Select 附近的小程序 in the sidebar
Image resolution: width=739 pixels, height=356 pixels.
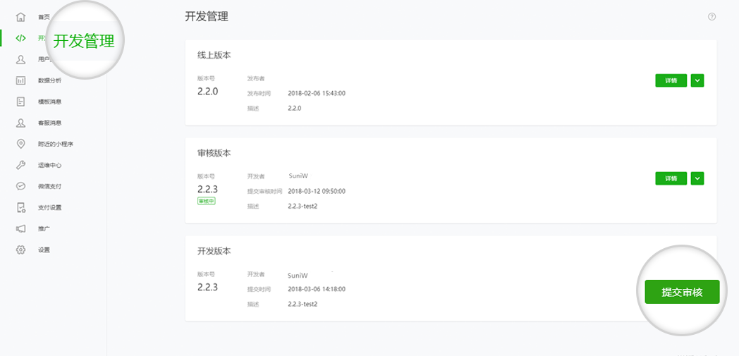56,144
